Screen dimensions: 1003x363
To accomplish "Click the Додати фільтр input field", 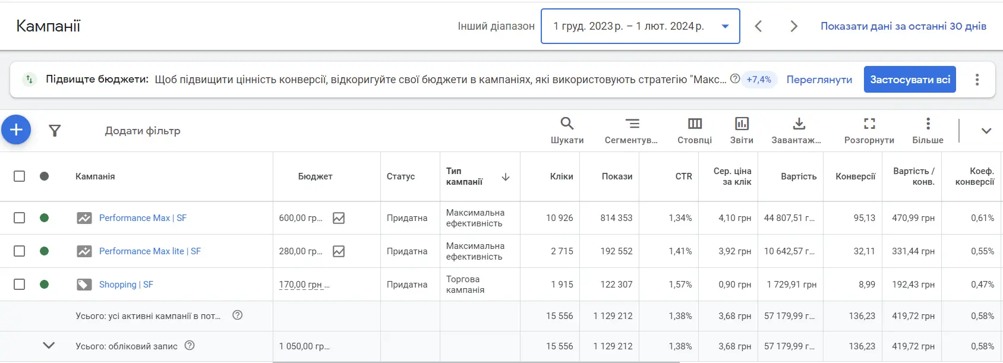I will click(x=143, y=131).
